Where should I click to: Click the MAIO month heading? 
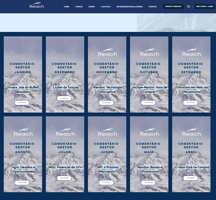click(149, 152)
